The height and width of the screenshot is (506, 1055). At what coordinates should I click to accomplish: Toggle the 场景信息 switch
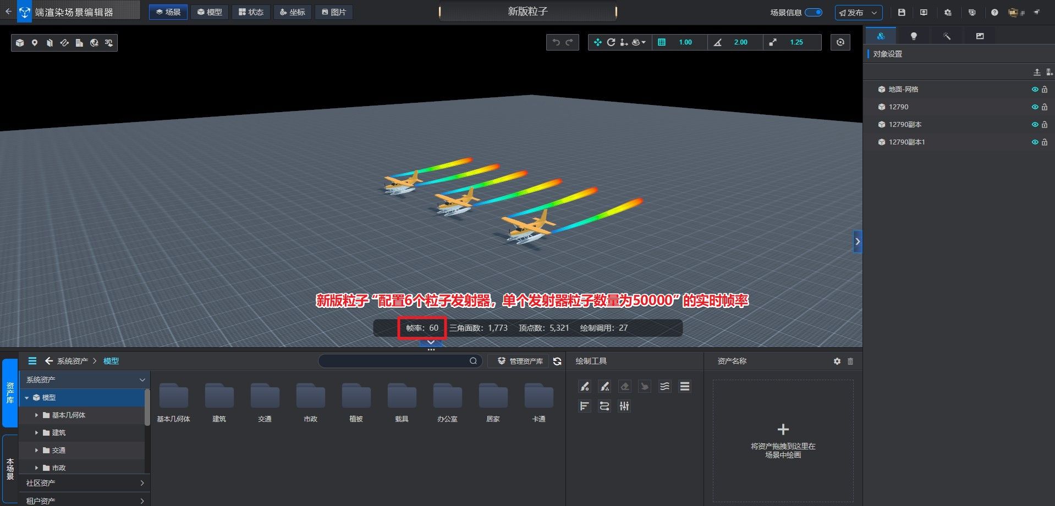[x=814, y=12]
